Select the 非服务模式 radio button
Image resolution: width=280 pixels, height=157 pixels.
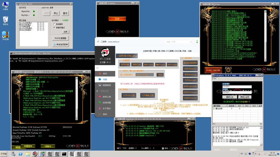[x=54, y=28]
